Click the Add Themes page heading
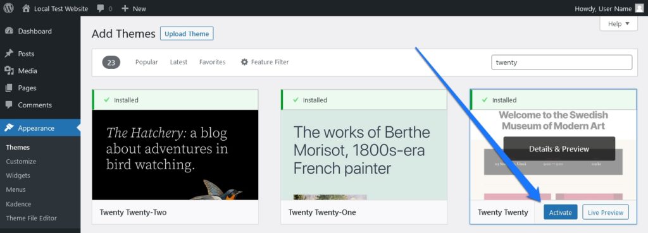This screenshot has height=233, width=648. (123, 34)
